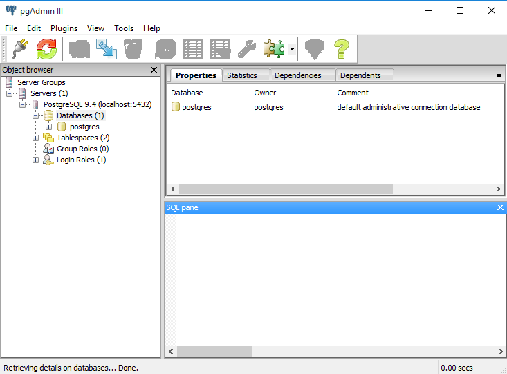507x374 pixels.
Task: Click the postgres owner cell
Action: (x=268, y=107)
